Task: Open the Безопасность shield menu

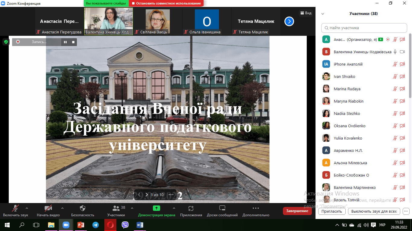Action: (x=83, y=211)
